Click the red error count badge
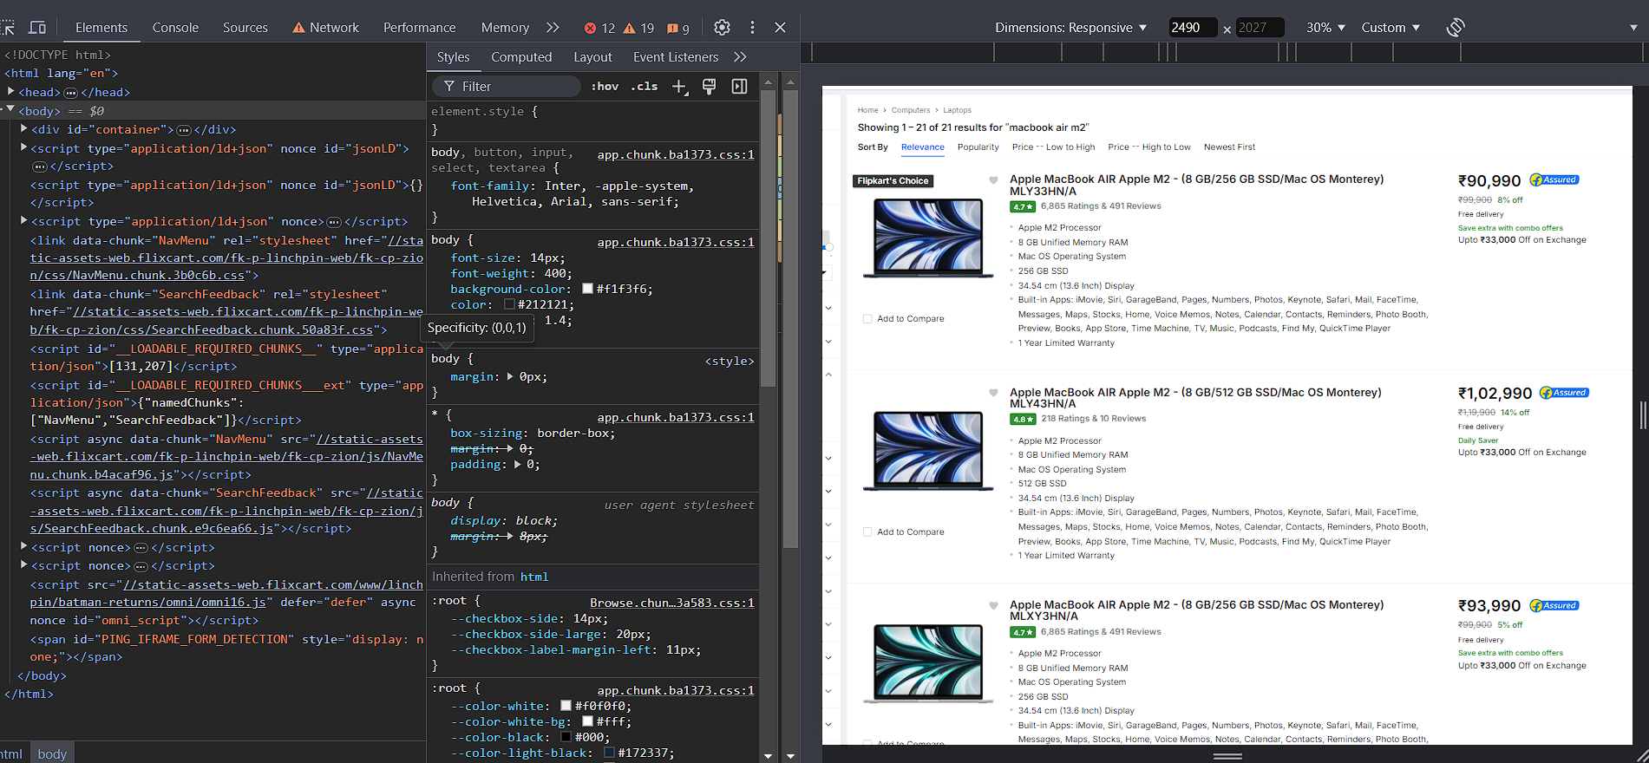This screenshot has width=1649, height=763. click(599, 29)
